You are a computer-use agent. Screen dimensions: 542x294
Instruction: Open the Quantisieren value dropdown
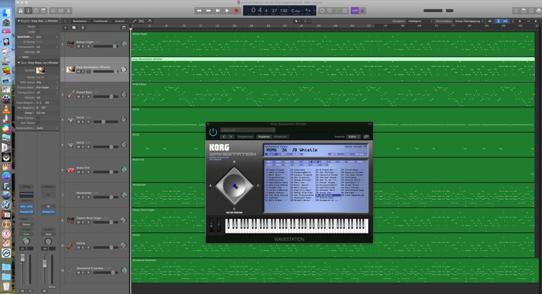(x=47, y=37)
